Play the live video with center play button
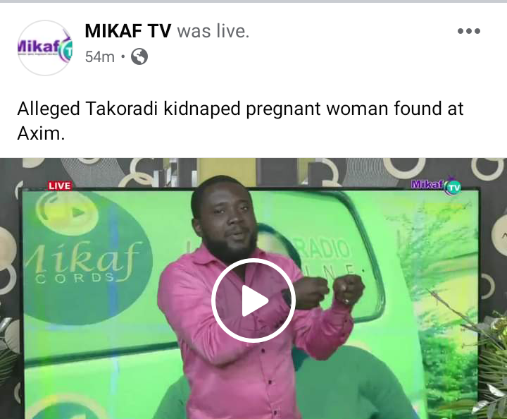 click(254, 300)
